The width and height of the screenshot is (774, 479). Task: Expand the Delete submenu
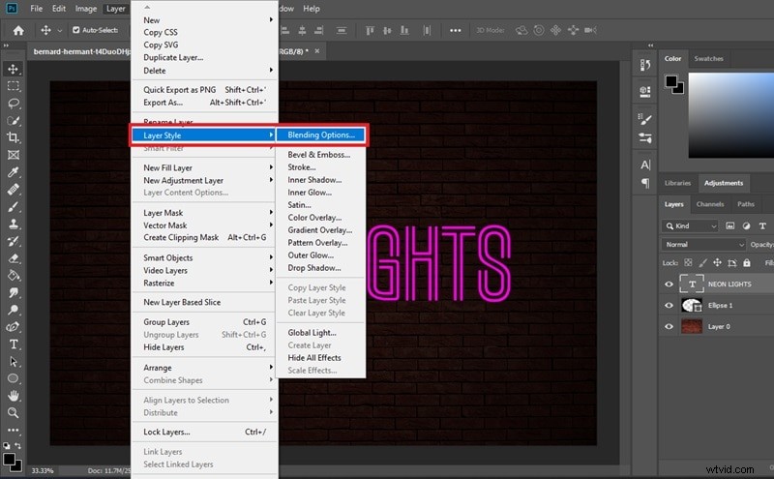tap(204, 71)
